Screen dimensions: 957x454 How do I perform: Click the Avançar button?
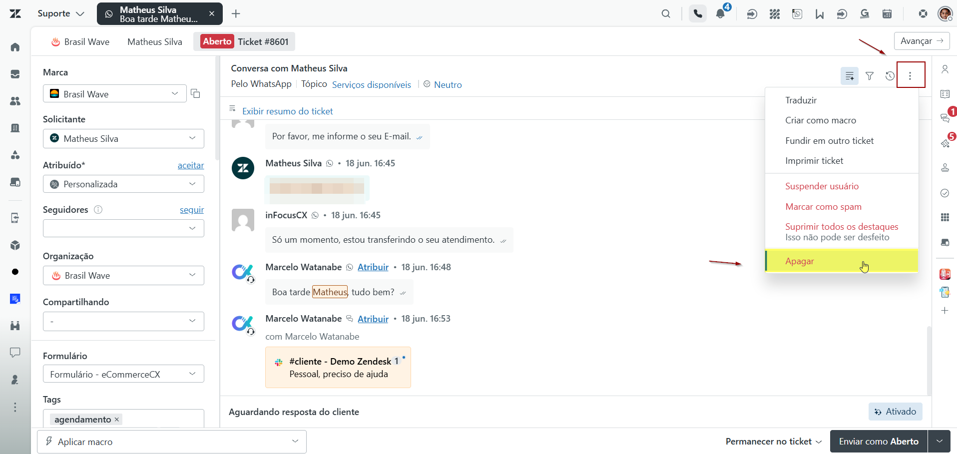(922, 41)
